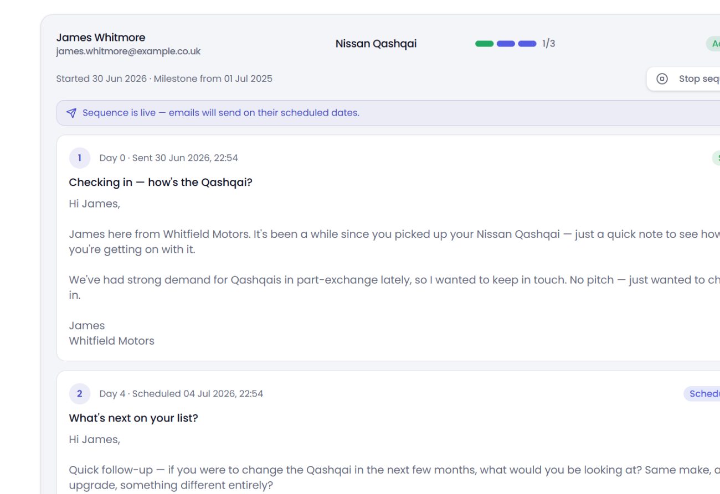Click paragraph starting 'James here from Whitfield Motors'
This screenshot has height=494, width=720.
(x=394, y=242)
